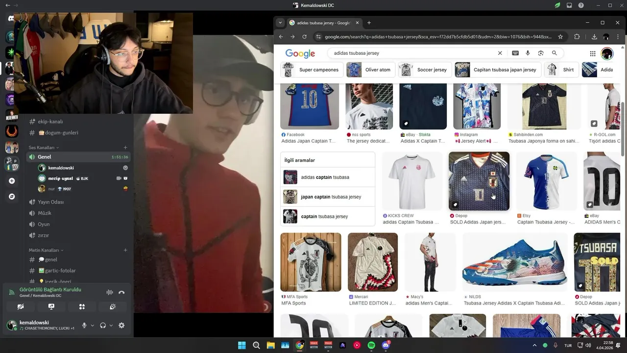Open voice connection signal details
The image size is (627, 353).
pos(12,292)
